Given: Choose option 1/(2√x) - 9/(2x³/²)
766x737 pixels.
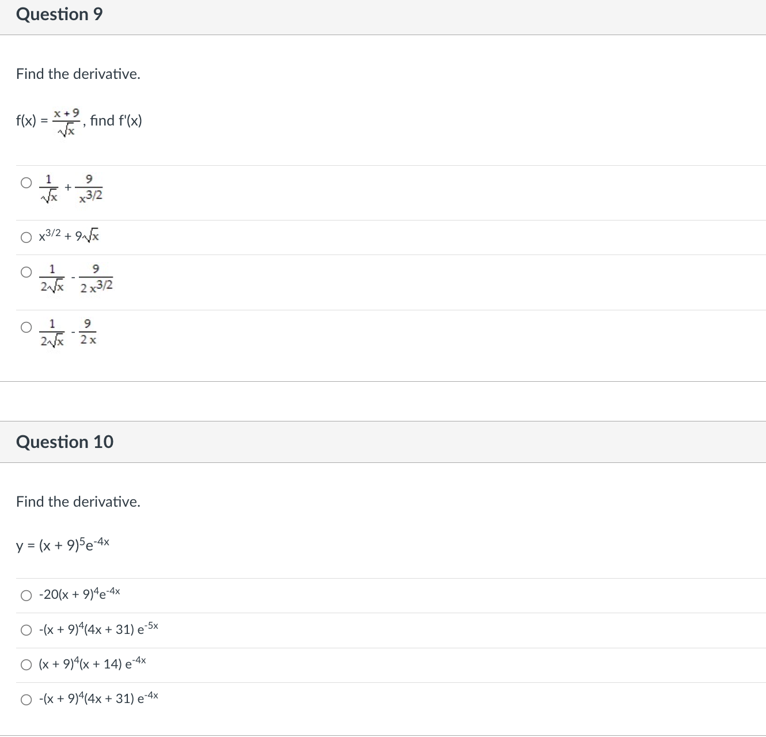Looking at the screenshot, I should pyautogui.click(x=26, y=272).
